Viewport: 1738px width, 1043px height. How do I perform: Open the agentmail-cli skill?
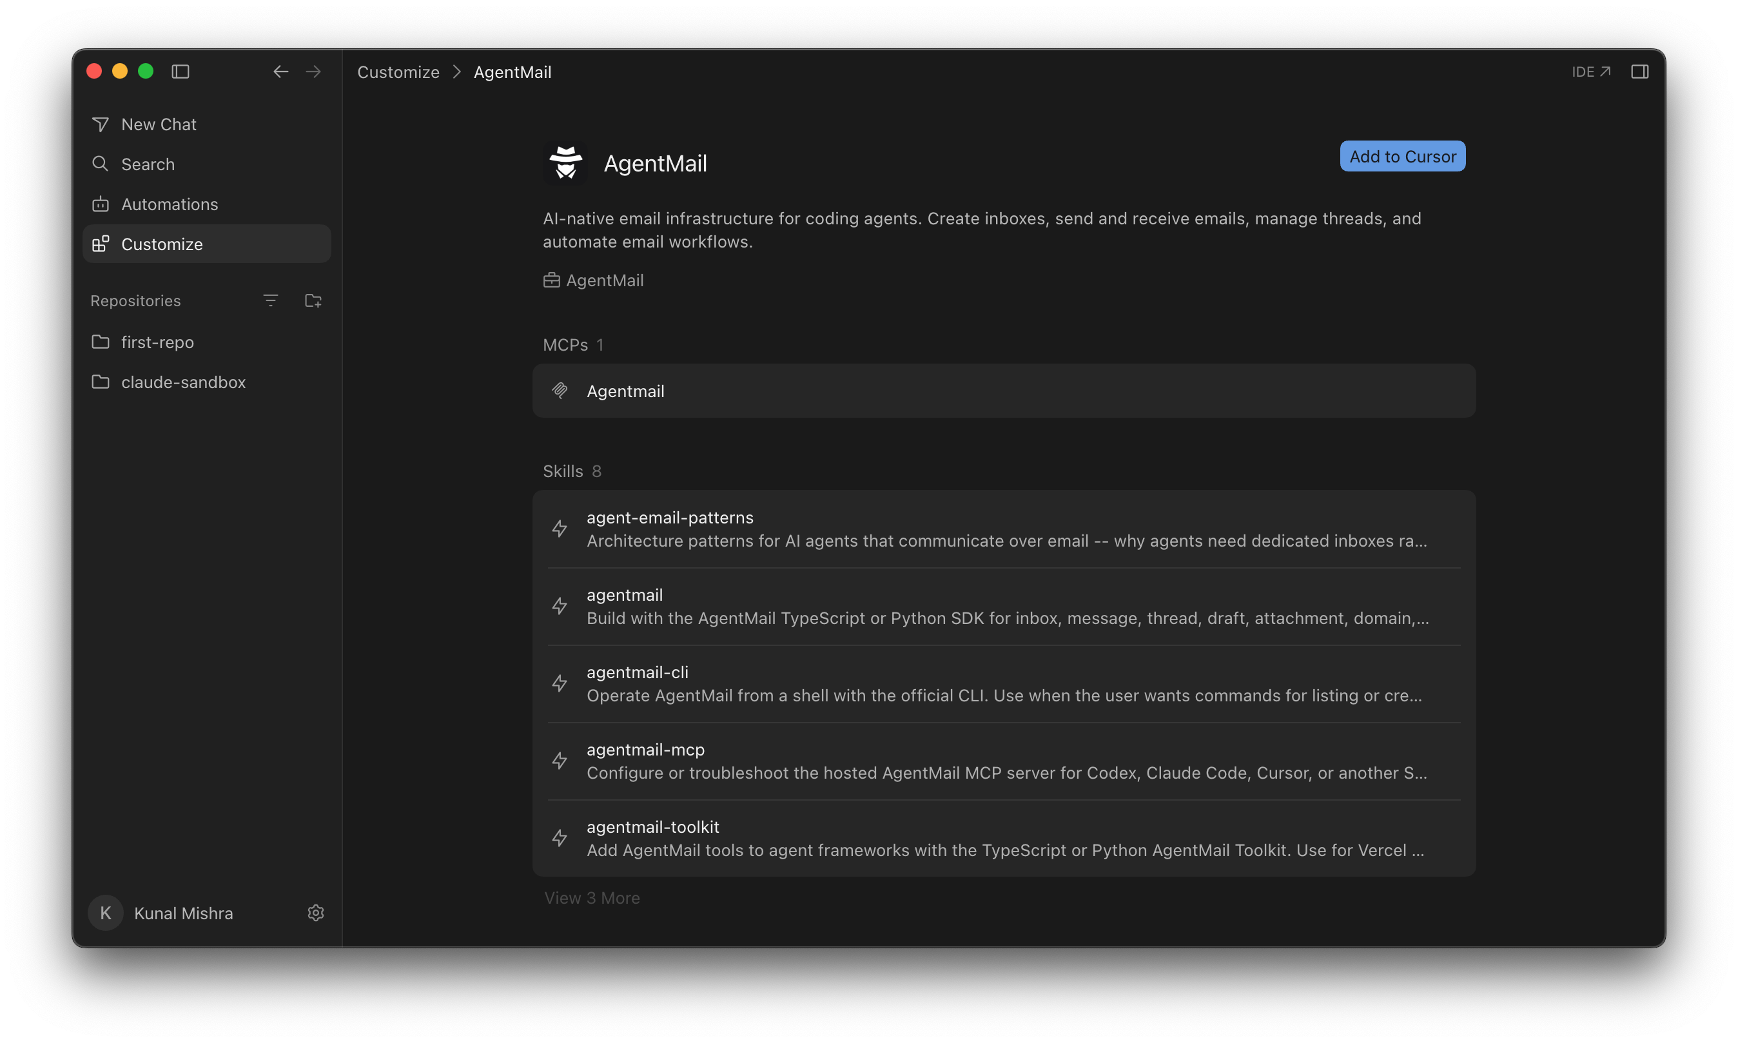pyautogui.click(x=1004, y=684)
